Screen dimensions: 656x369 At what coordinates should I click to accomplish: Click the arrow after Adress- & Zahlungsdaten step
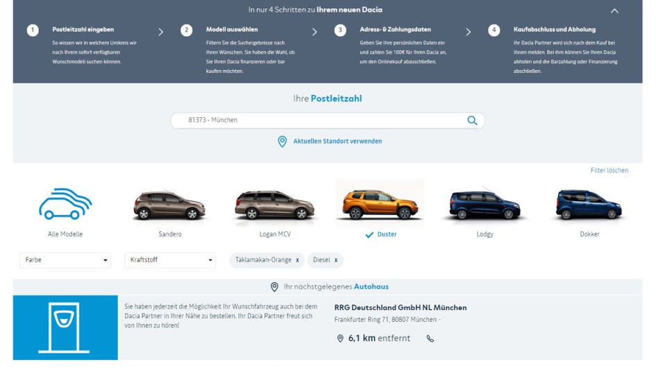469,32
